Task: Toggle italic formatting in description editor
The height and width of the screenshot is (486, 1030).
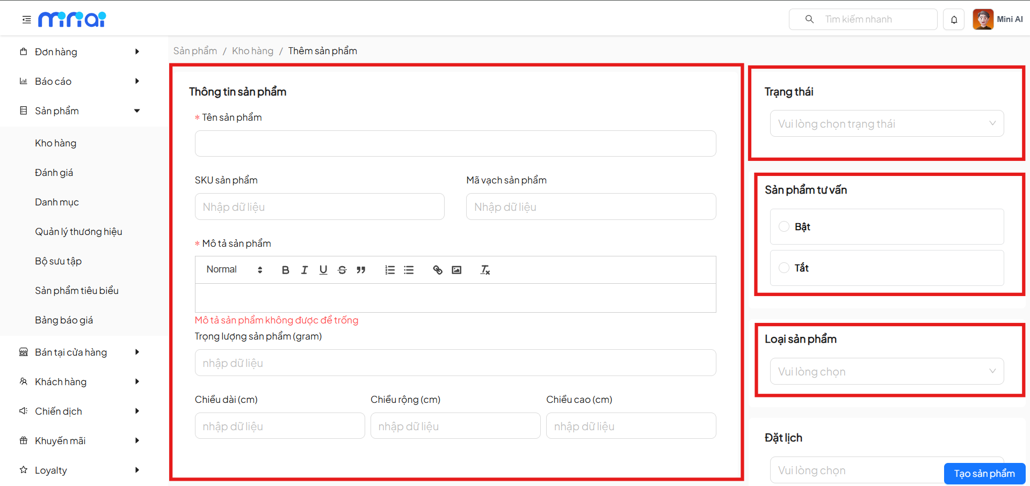Action: point(304,270)
